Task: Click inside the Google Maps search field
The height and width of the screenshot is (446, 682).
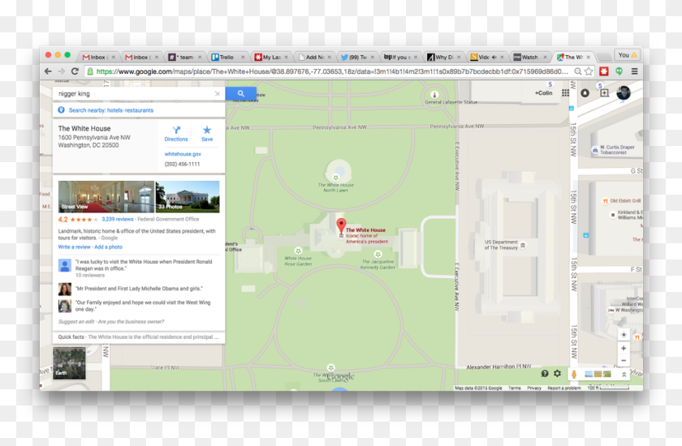Action: click(135, 93)
